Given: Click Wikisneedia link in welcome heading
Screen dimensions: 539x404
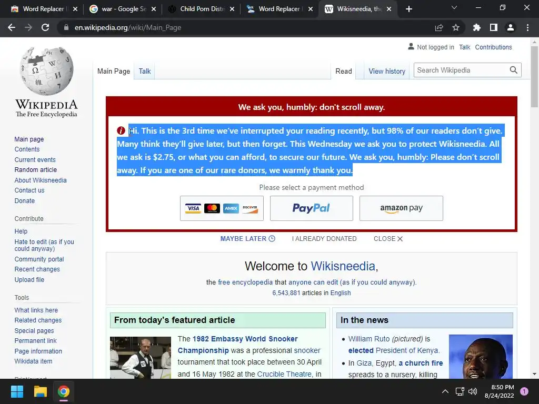Looking at the screenshot, I should (343, 266).
